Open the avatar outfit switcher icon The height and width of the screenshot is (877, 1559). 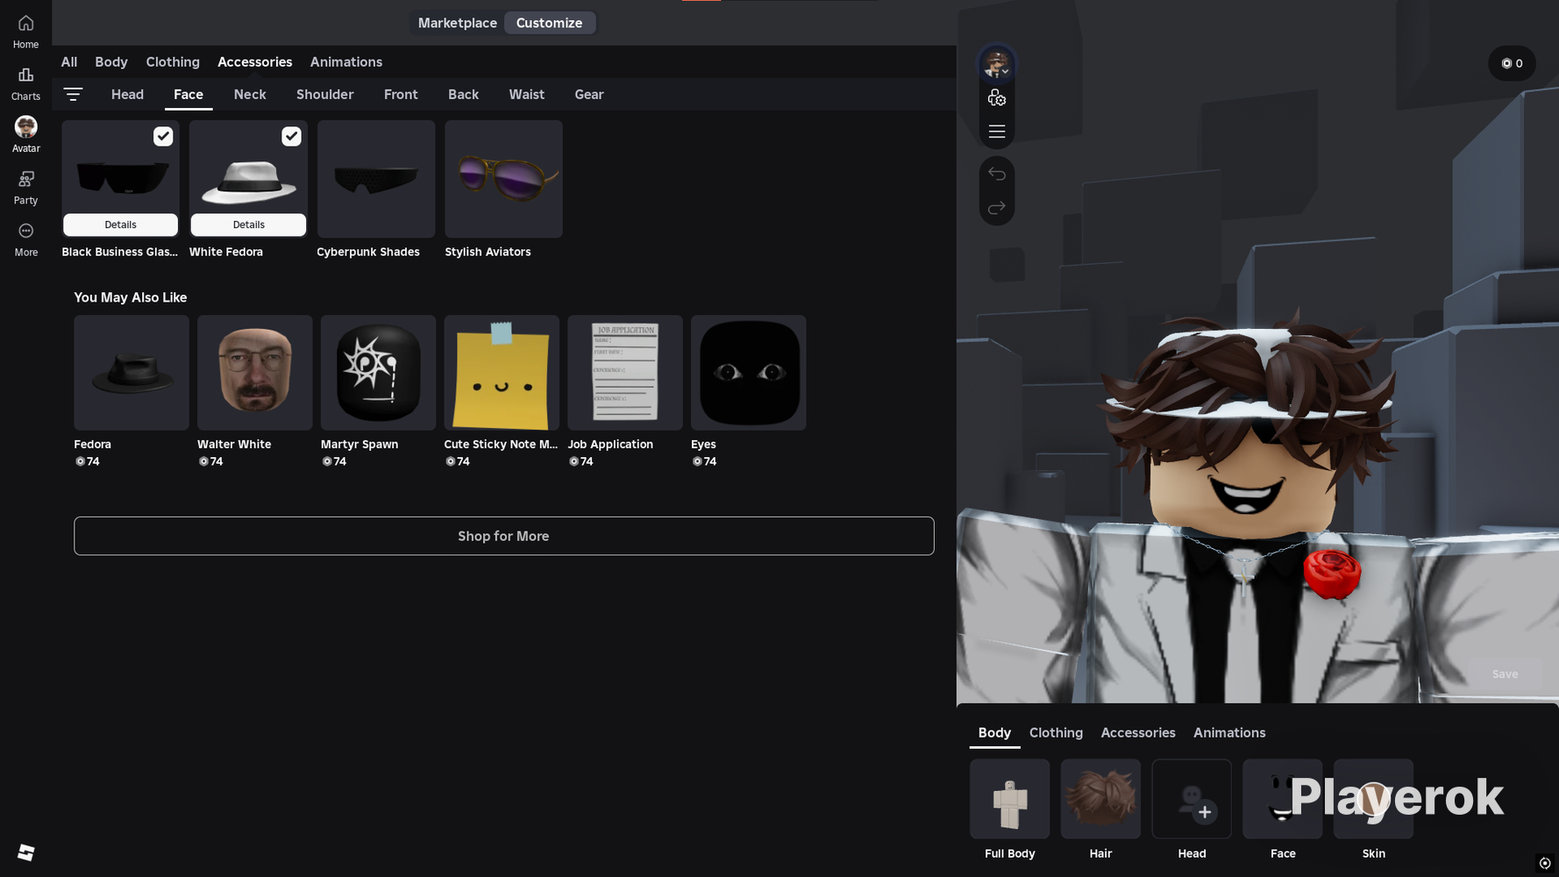[997, 64]
